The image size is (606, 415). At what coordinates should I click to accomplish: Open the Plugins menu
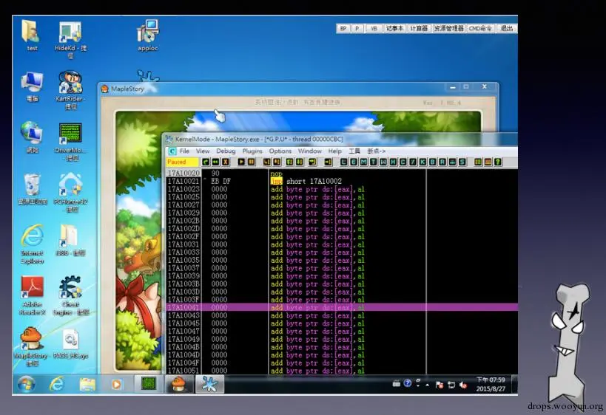(x=252, y=151)
